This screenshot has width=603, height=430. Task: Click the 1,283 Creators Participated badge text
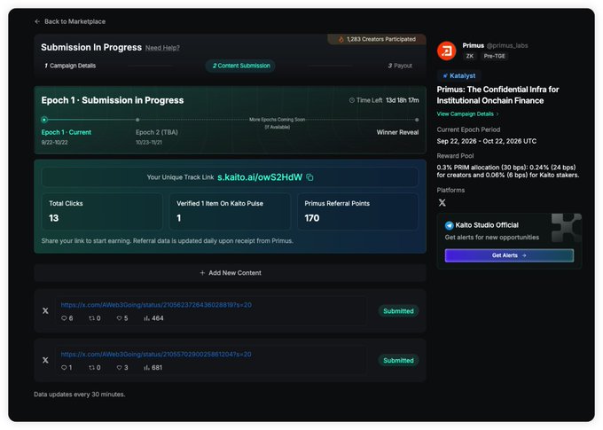380,39
